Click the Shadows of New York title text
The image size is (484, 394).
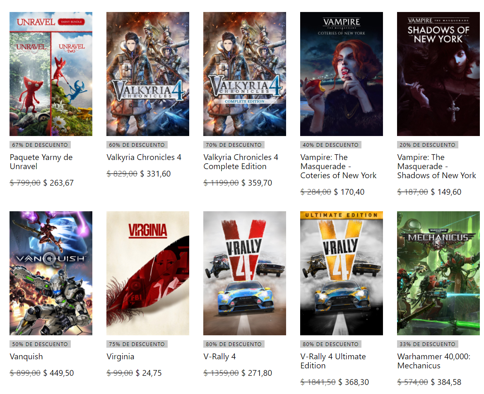click(x=436, y=166)
